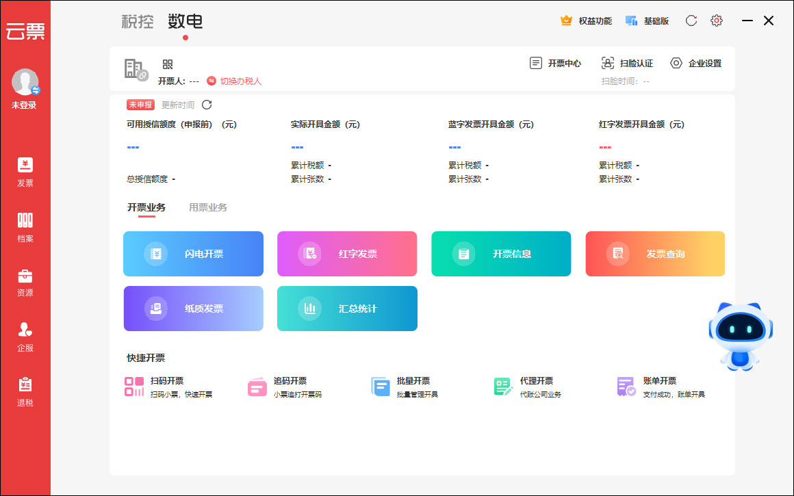Close the 云票 window
Screen dimensions: 794x496
(769, 21)
